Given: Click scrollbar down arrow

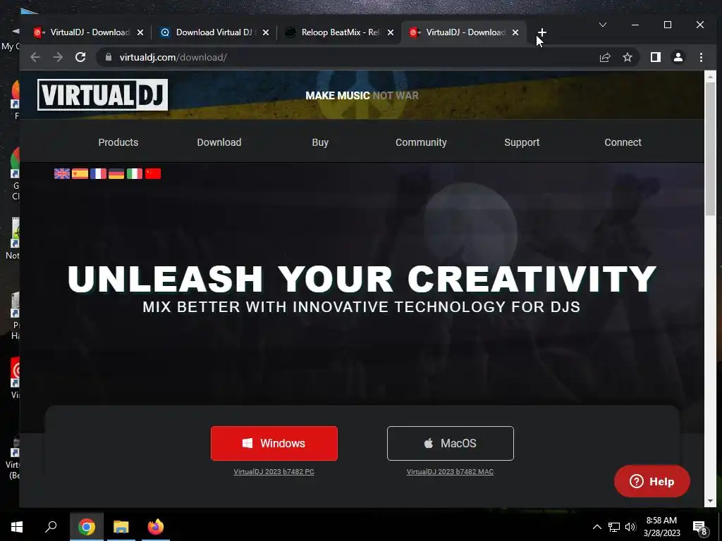Looking at the screenshot, I should 711,501.
